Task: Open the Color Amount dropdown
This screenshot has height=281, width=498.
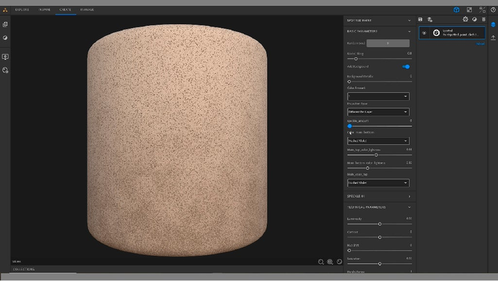Action: click(x=378, y=96)
